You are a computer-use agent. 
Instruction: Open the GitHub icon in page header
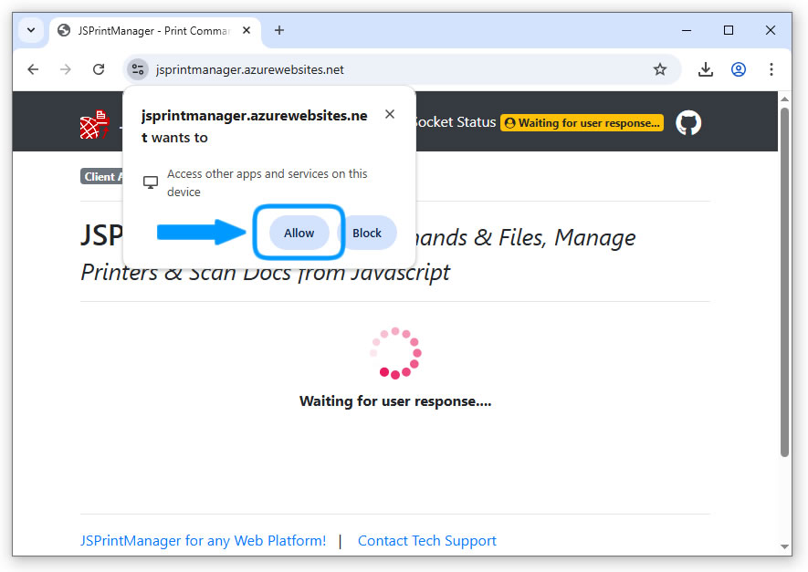coord(688,123)
